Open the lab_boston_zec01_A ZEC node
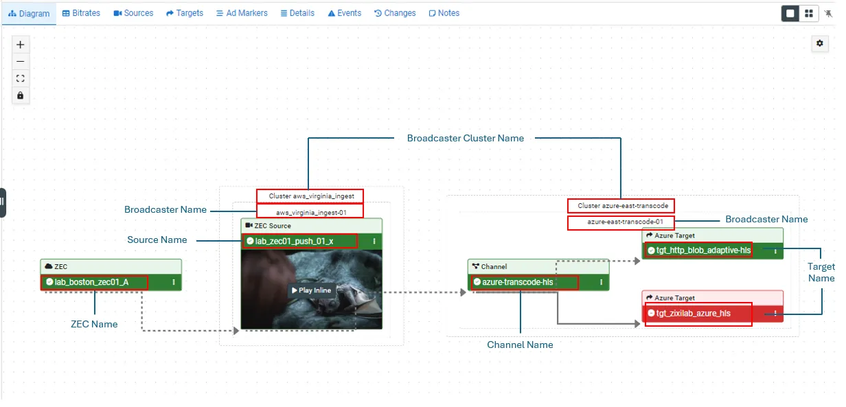 pos(91,282)
